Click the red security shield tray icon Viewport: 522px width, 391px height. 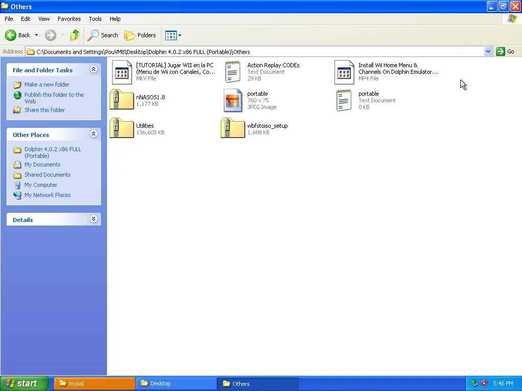484,383
